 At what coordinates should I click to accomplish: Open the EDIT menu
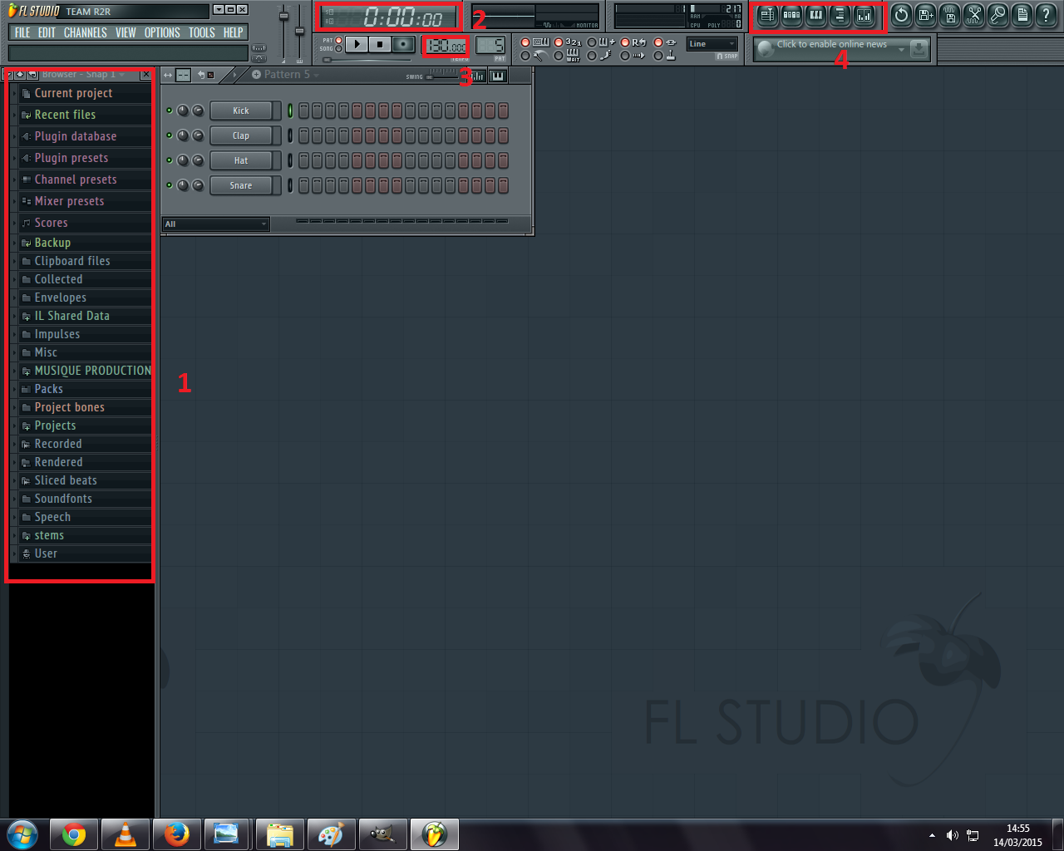pos(47,32)
